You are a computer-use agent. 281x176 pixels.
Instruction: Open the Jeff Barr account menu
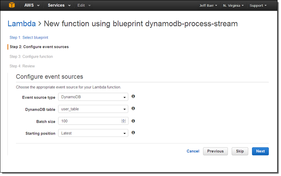click(208, 6)
